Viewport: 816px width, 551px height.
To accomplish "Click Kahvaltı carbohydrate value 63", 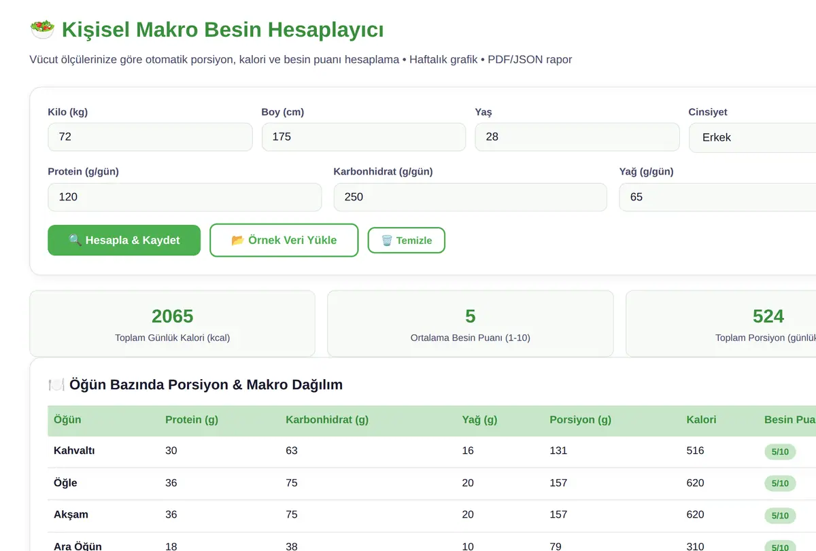I will (292, 450).
